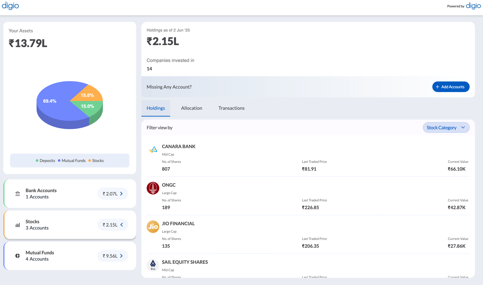Click Canara Bank share count 807
This screenshot has height=285, width=483.
[x=166, y=169]
